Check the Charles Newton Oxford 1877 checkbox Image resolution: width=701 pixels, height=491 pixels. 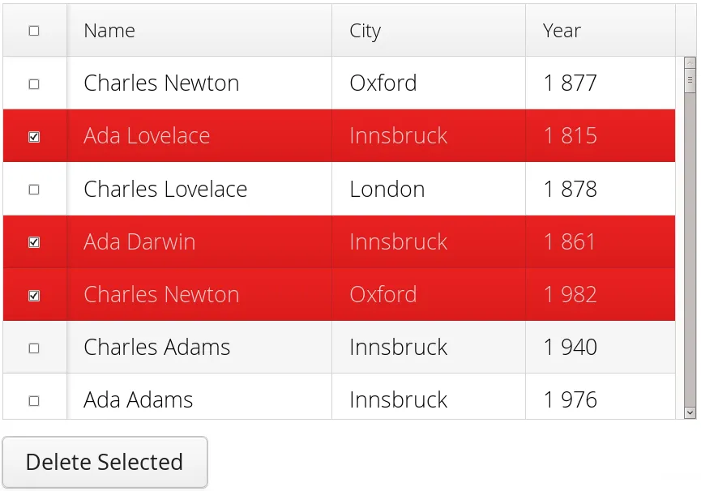[x=33, y=83]
